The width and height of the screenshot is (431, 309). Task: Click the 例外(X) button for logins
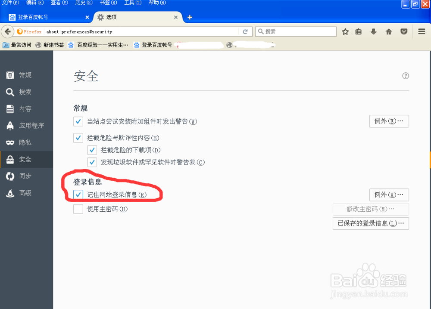click(x=389, y=195)
